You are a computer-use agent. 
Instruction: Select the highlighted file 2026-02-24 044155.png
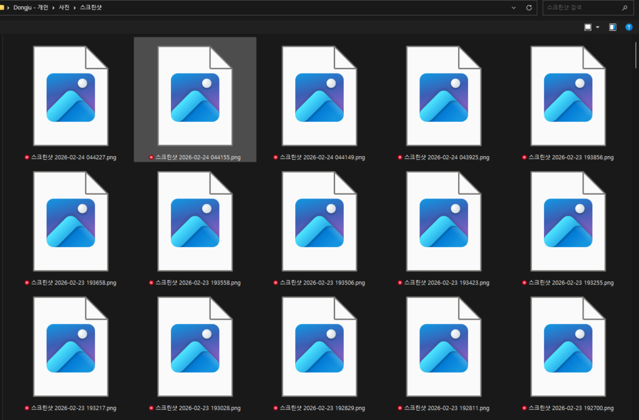(x=195, y=96)
